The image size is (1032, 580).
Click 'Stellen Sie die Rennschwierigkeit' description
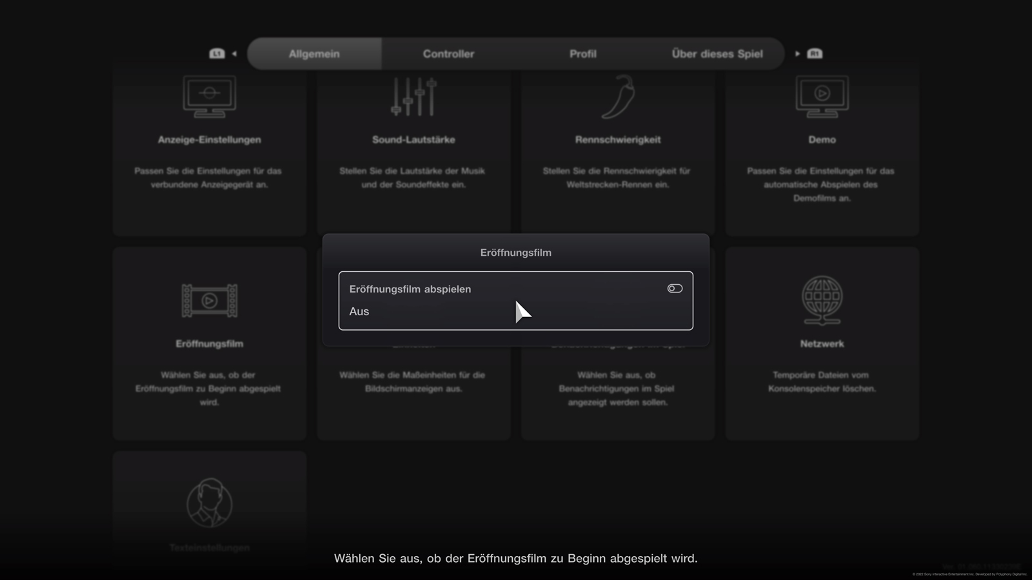click(617, 178)
